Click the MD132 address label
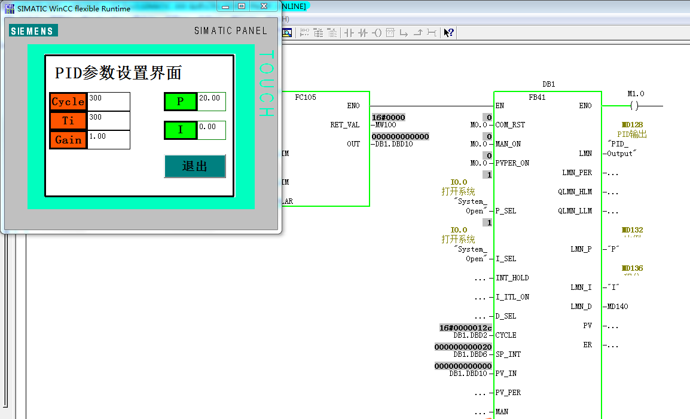 [x=632, y=230]
